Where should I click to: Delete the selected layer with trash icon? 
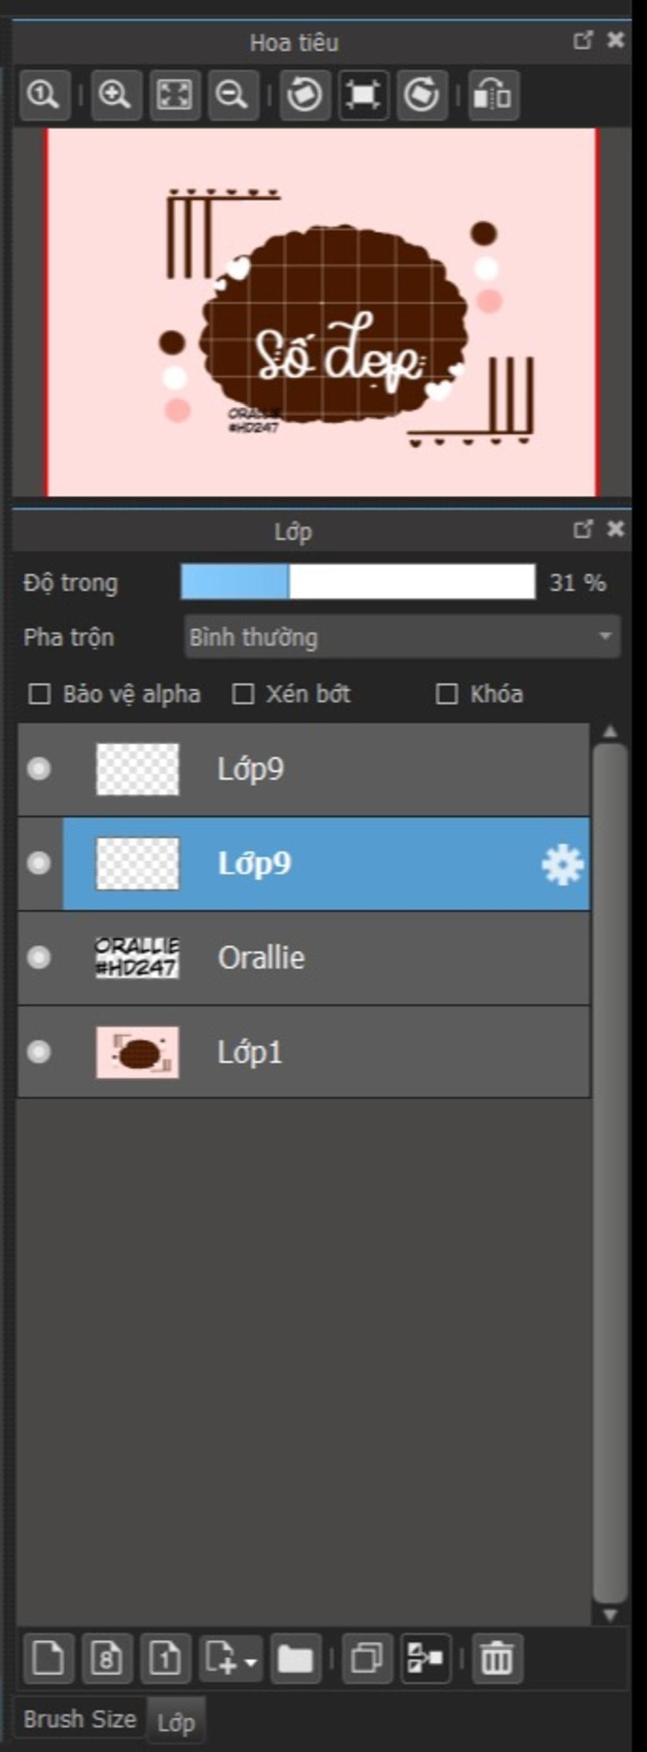(x=497, y=1658)
